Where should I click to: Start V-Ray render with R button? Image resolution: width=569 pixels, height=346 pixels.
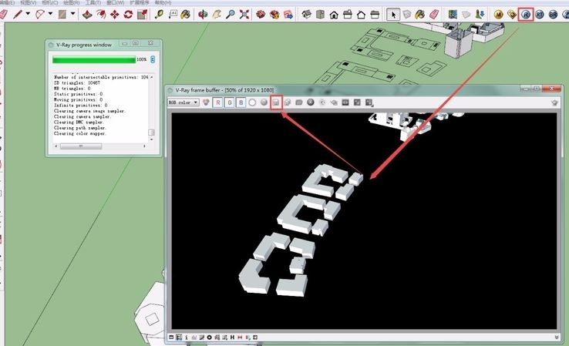pos(526,15)
